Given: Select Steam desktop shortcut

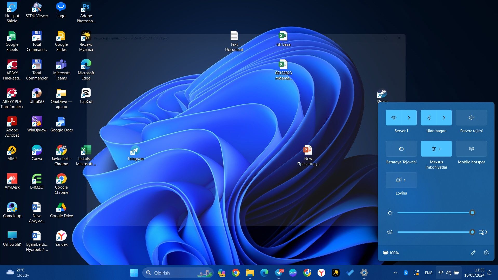Looking at the screenshot, I should (x=382, y=95).
